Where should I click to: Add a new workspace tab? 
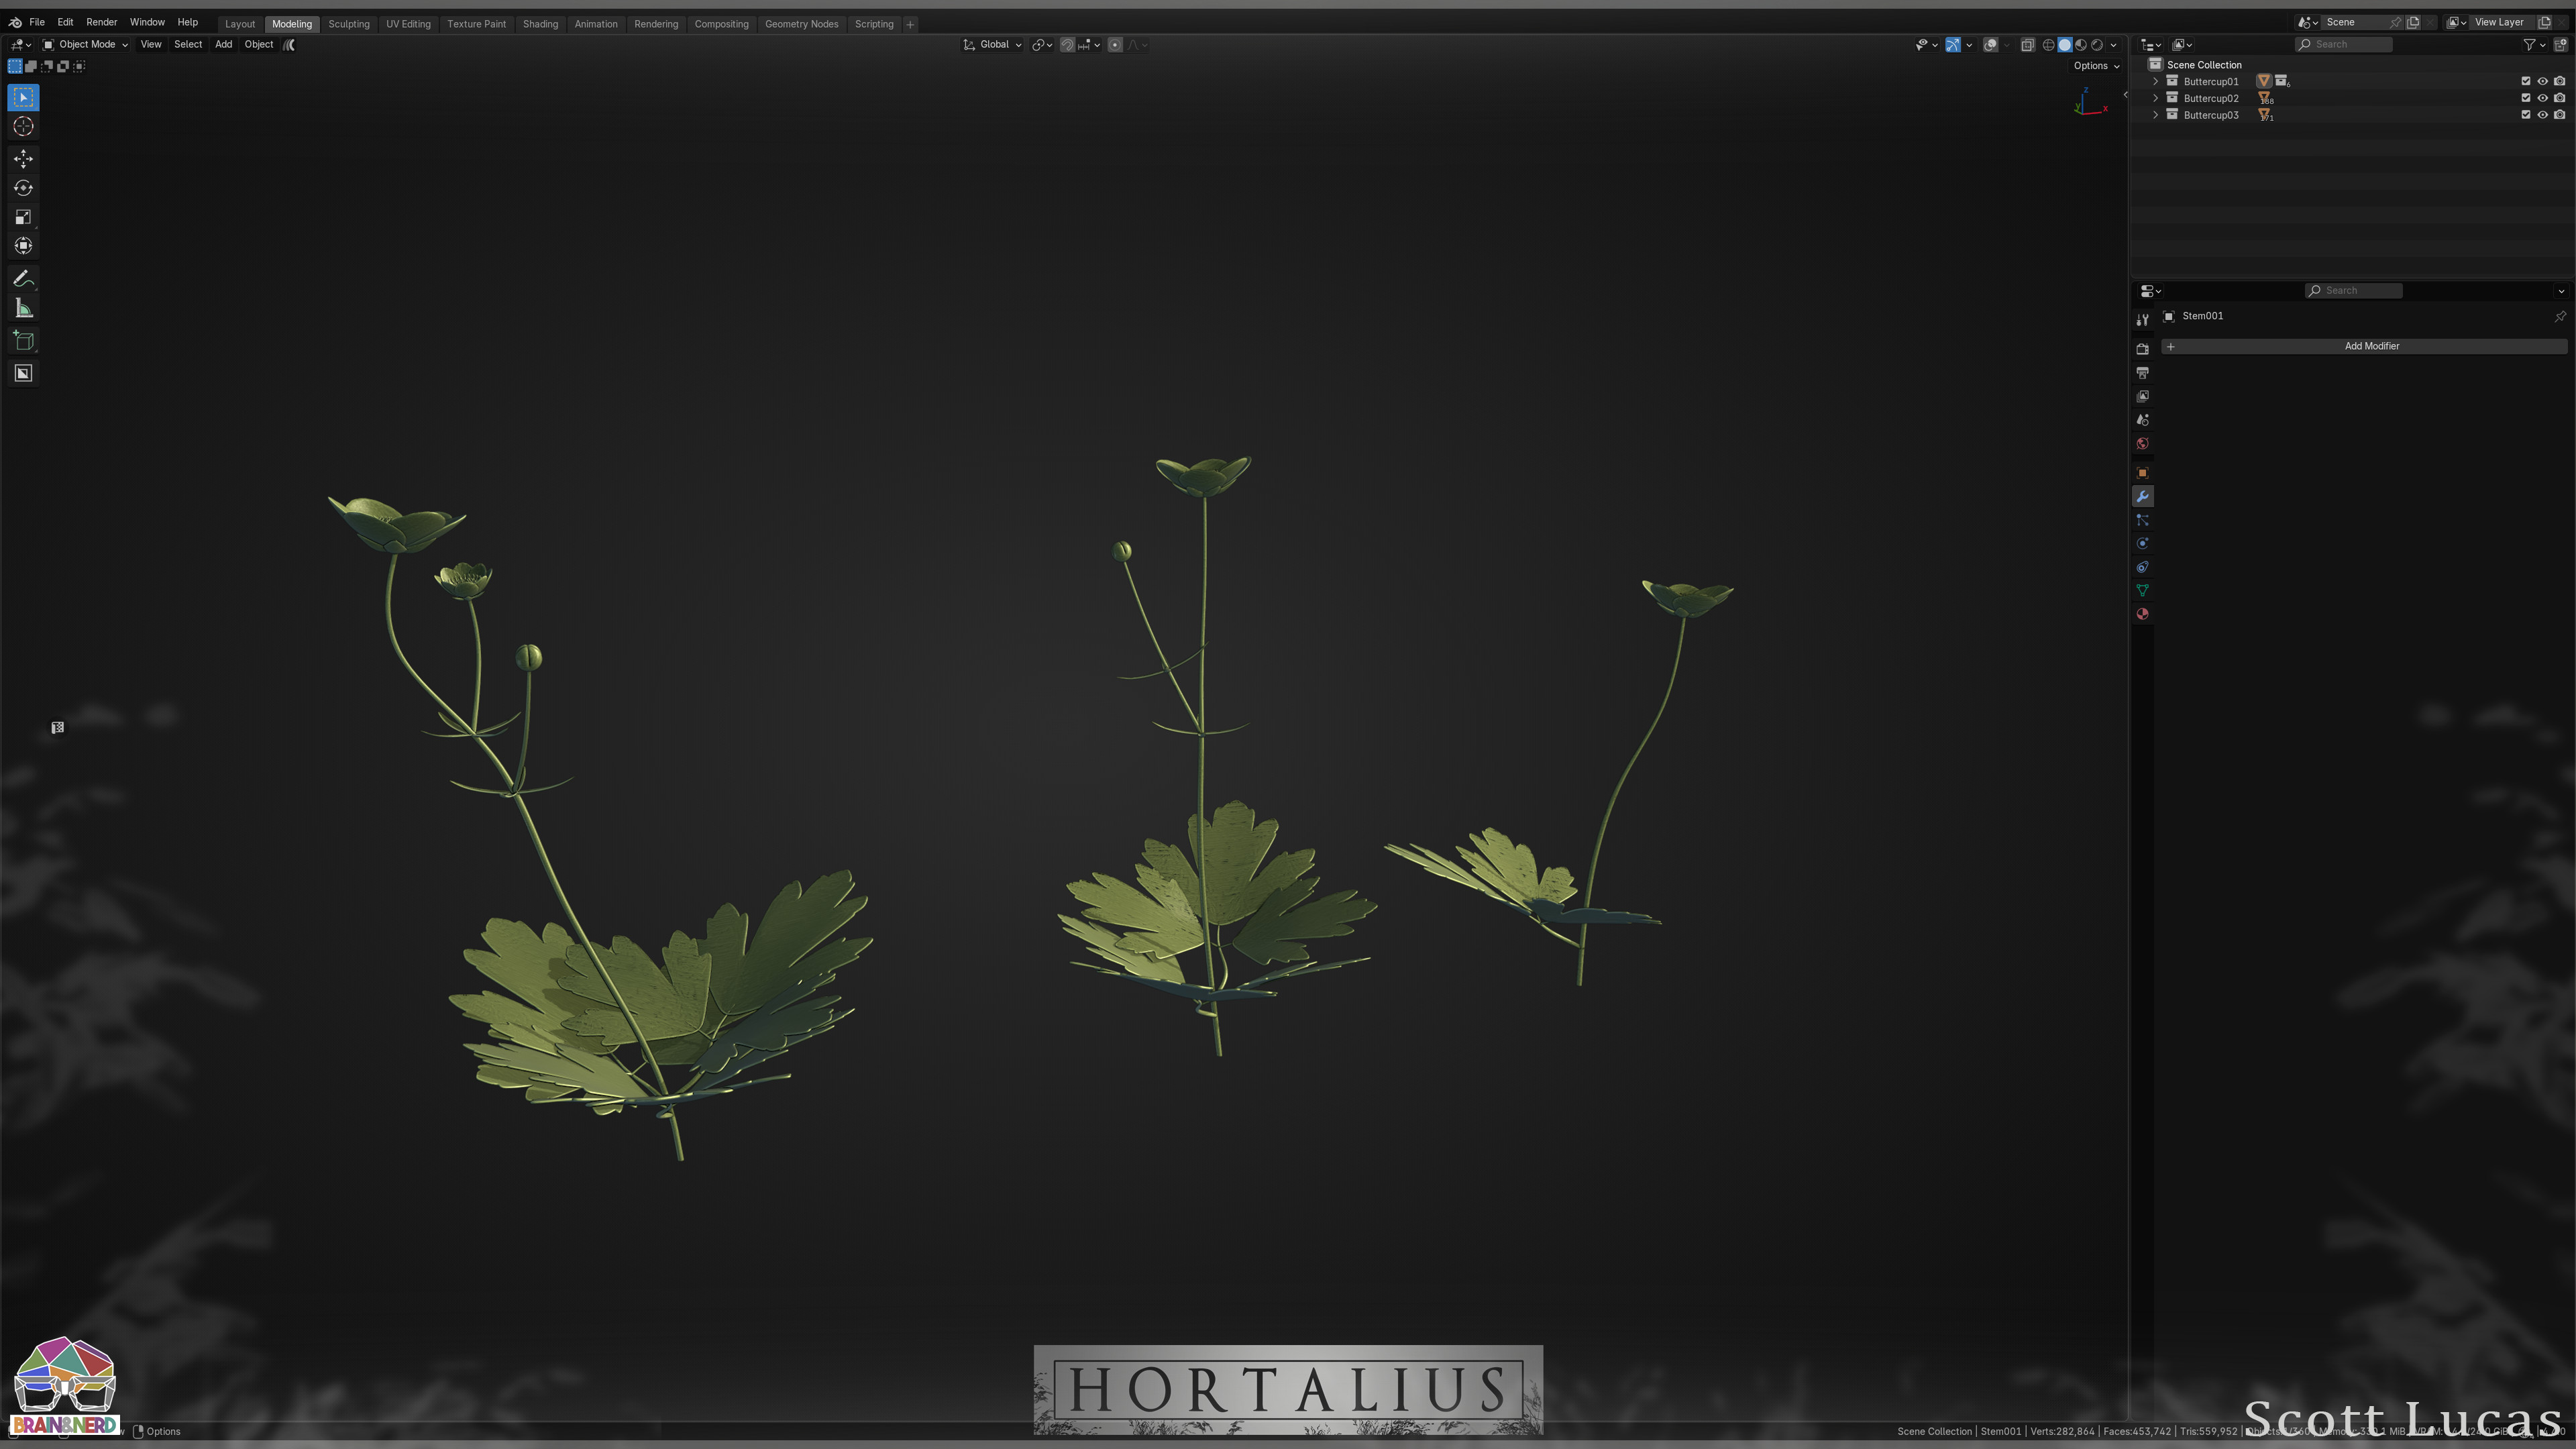pos(910,24)
